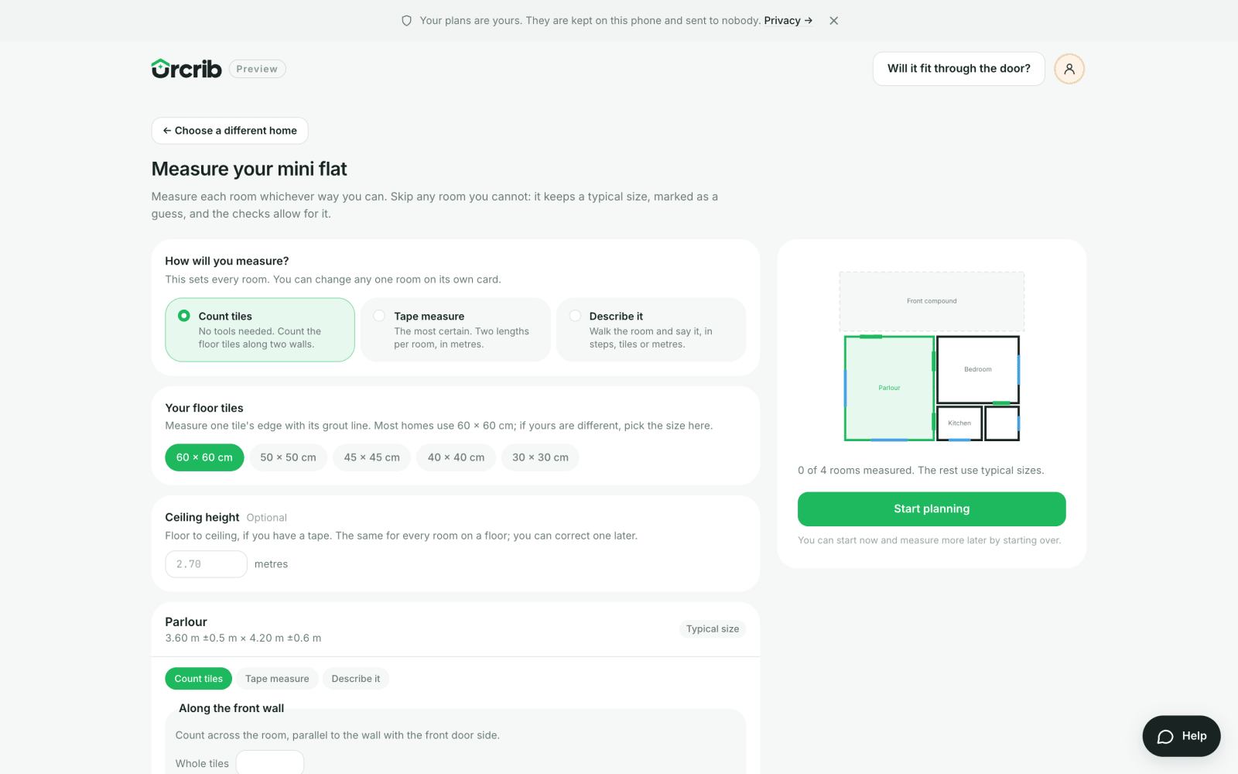The height and width of the screenshot is (774, 1238).
Task: Focus the ceiling height metres field
Action: point(206,564)
